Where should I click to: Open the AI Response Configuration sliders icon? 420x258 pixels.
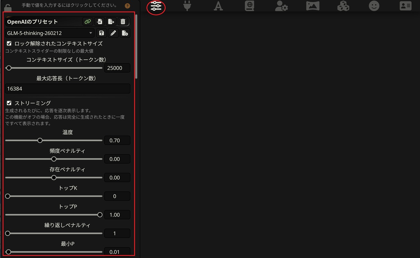coord(156,6)
